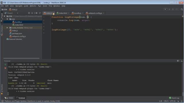The width and height of the screenshot is (184, 103).
Task: Click terminal vertical scrollbar thumb
Action: tap(183, 94)
